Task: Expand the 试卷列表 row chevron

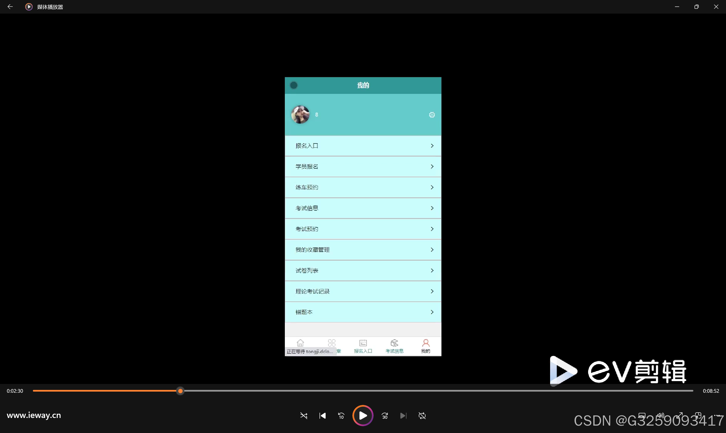Action: pyautogui.click(x=432, y=271)
